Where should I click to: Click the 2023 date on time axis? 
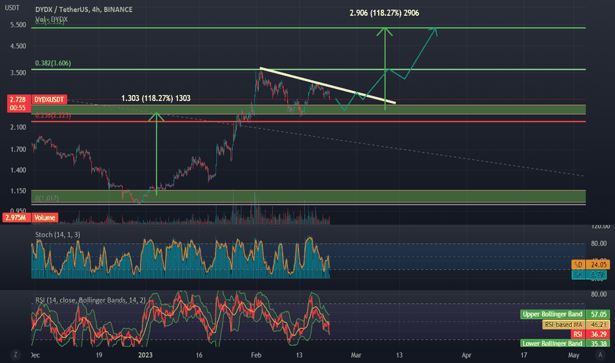[145, 355]
